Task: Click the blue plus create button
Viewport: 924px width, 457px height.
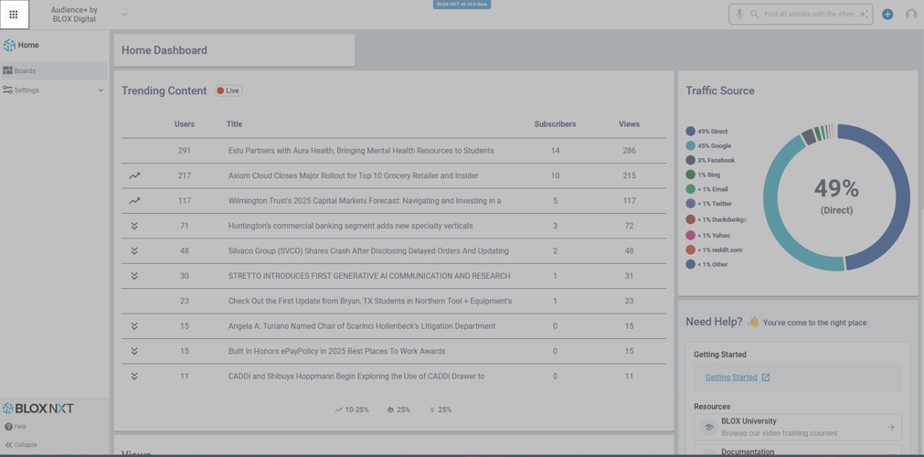Action: click(x=887, y=15)
